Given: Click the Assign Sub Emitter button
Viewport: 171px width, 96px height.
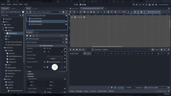Looking at the screenshot, I should 53,58.
